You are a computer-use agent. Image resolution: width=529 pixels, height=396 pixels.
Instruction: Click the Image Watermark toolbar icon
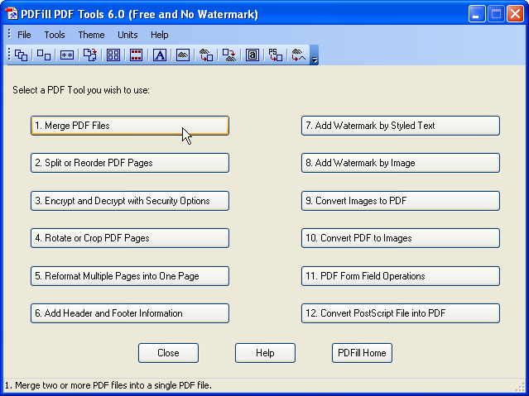coord(183,55)
